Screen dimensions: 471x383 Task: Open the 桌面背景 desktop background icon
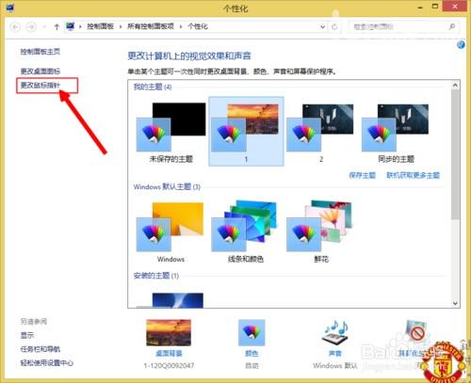pyautogui.click(x=169, y=333)
